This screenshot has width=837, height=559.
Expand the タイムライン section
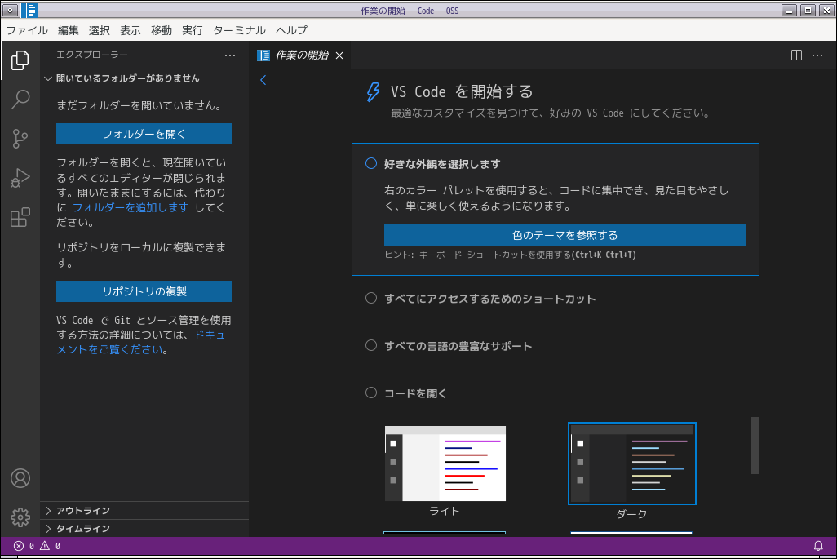[x=144, y=529]
